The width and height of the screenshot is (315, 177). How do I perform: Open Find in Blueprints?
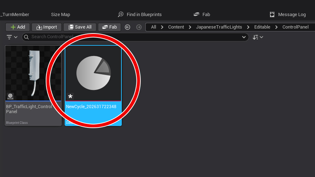[140, 15]
